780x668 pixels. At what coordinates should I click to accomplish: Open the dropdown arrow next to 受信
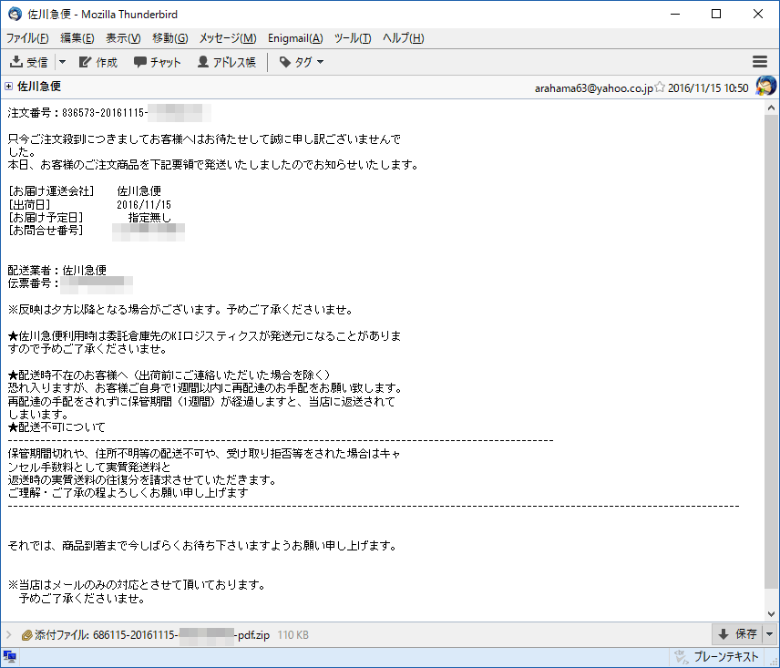click(x=63, y=62)
